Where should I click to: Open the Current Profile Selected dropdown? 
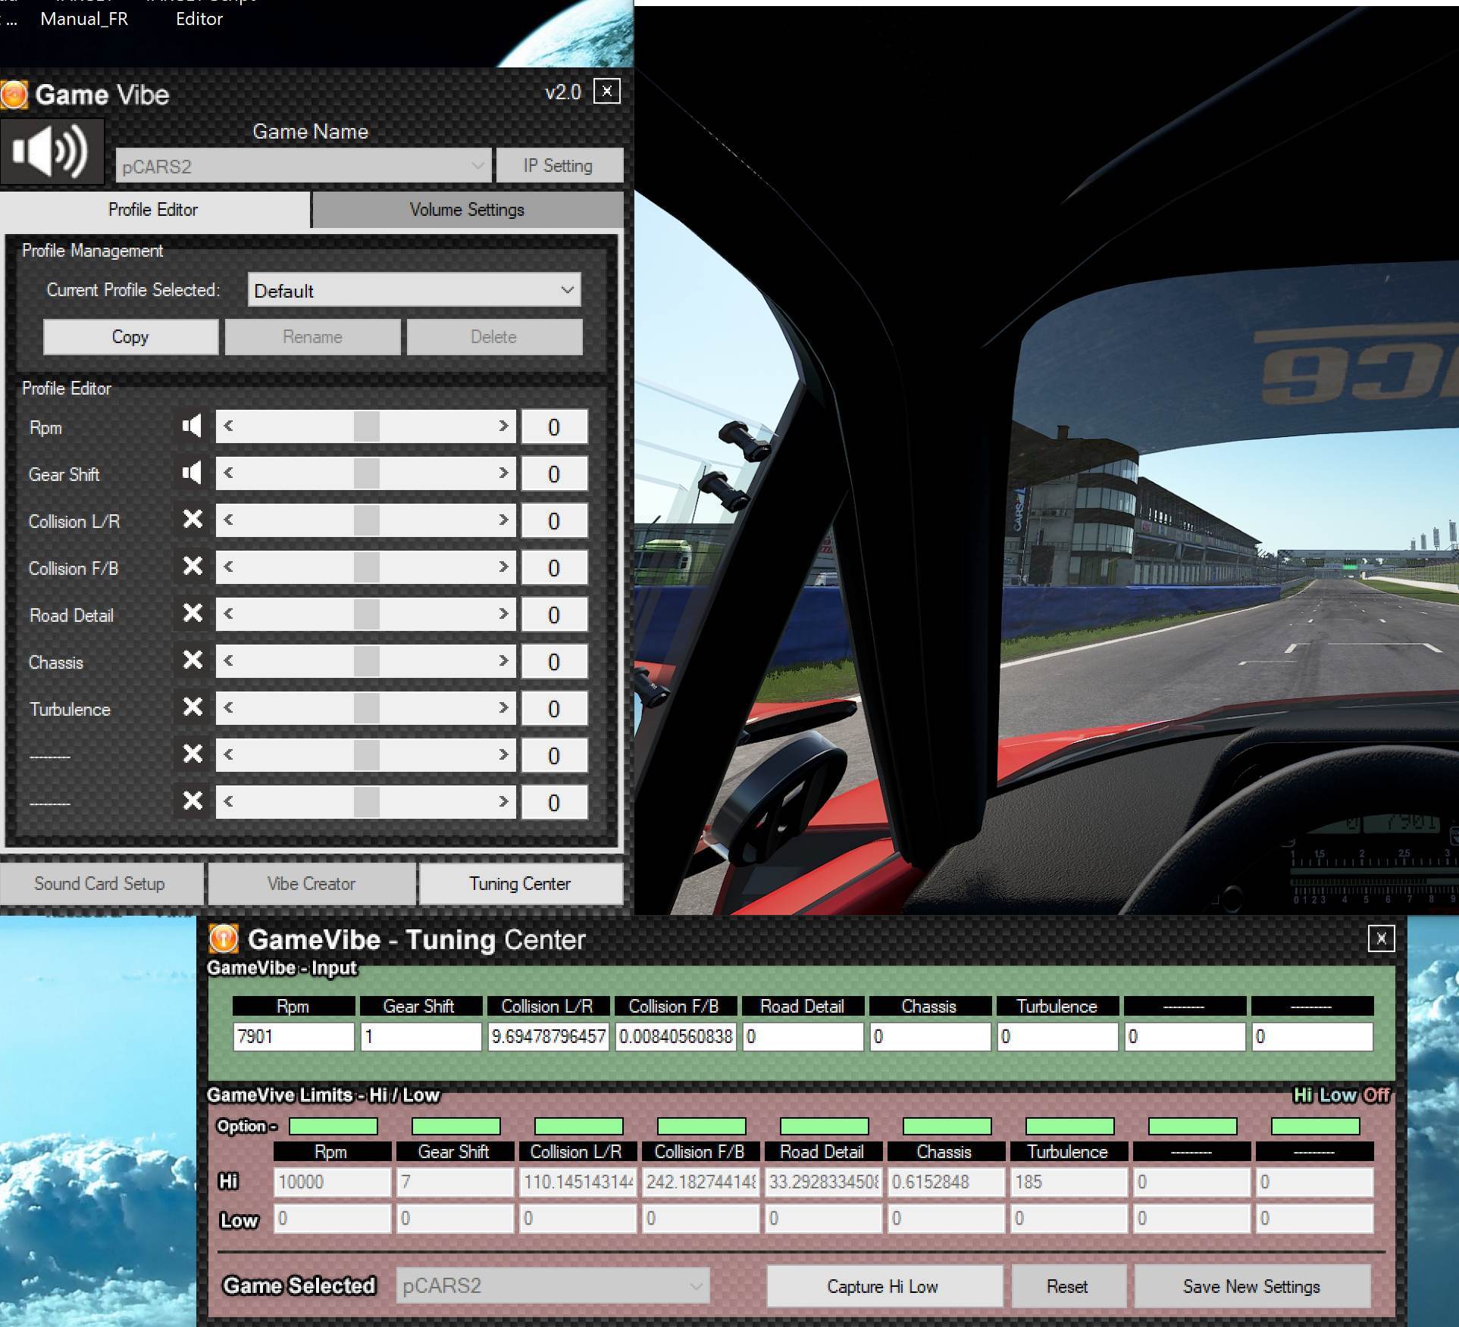pos(414,290)
